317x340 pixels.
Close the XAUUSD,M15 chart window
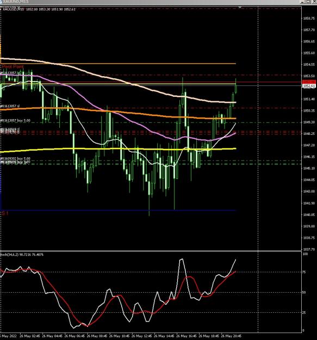pos(314,2)
